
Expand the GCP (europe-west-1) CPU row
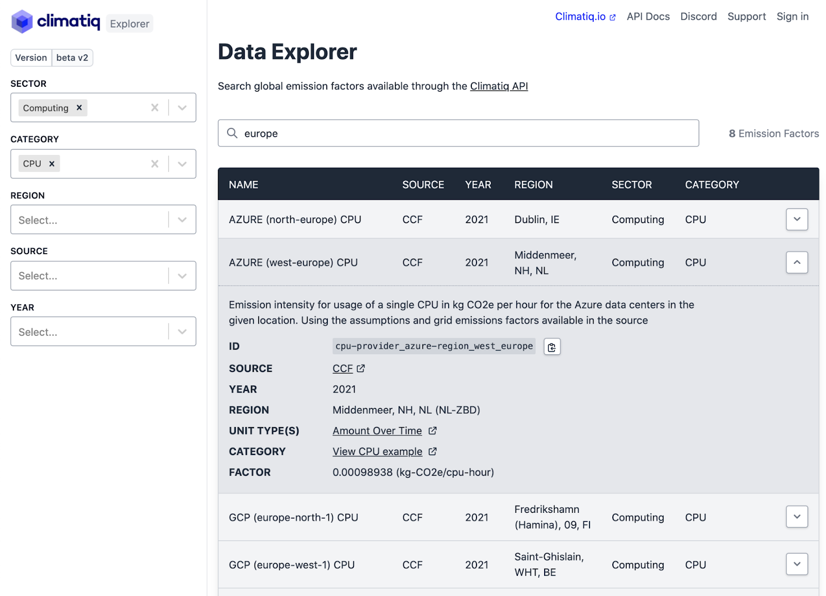(797, 564)
